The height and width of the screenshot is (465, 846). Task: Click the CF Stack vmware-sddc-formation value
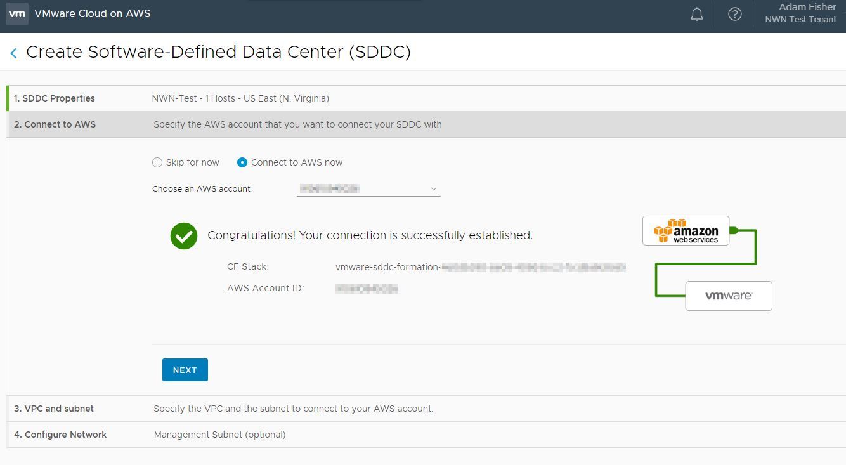pos(481,267)
